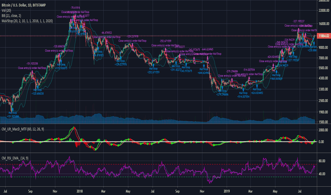This screenshot has width=331, height=195.
Task: Open the MaVStop strategy legend label
Action: pos(27,21)
